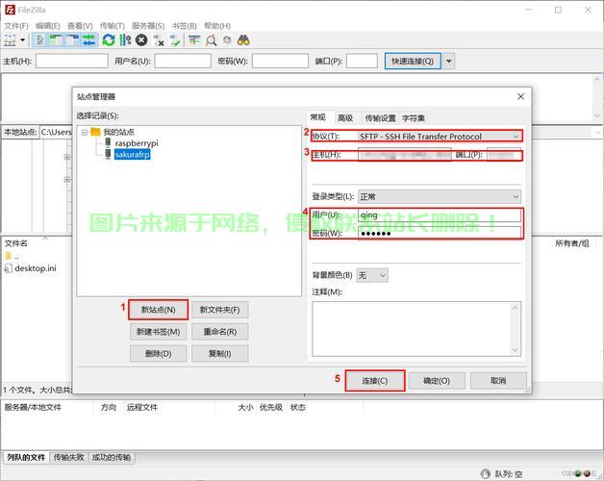604x481 pixels.
Task: Select the 我的站点 folder
Action: (x=118, y=132)
